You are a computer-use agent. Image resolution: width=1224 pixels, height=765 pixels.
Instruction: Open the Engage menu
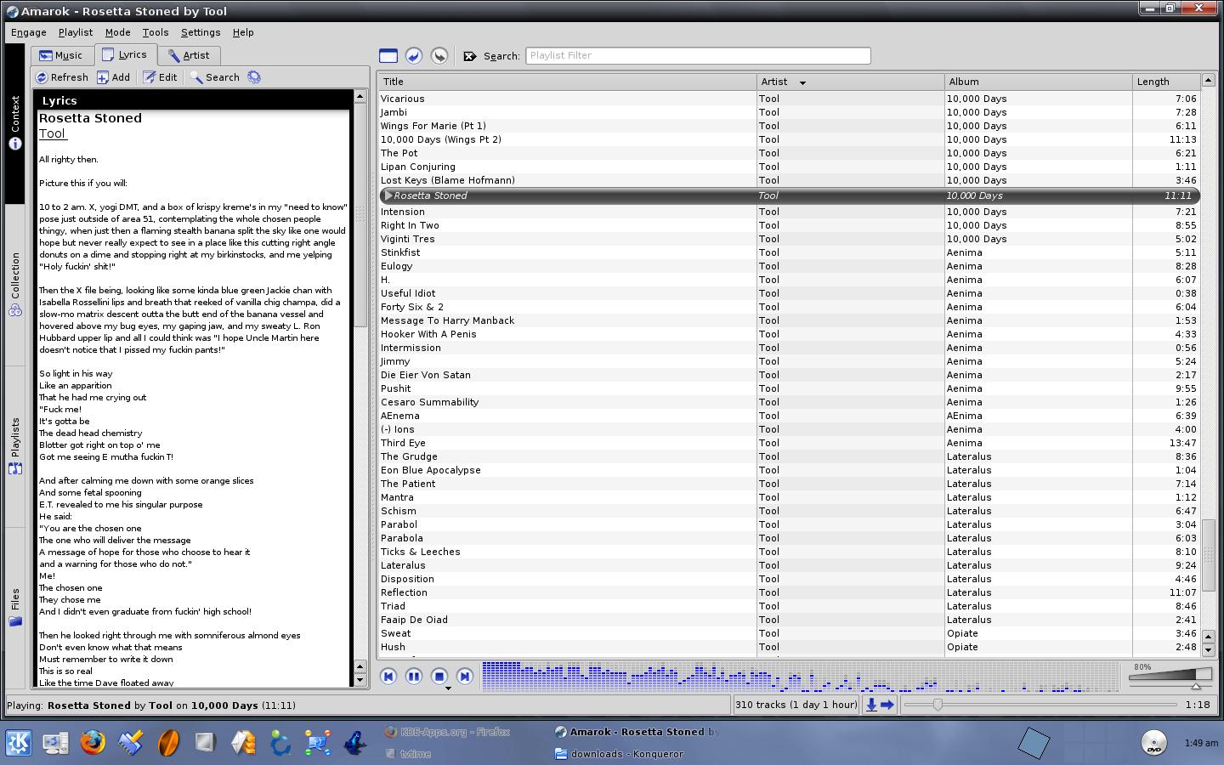(x=28, y=32)
